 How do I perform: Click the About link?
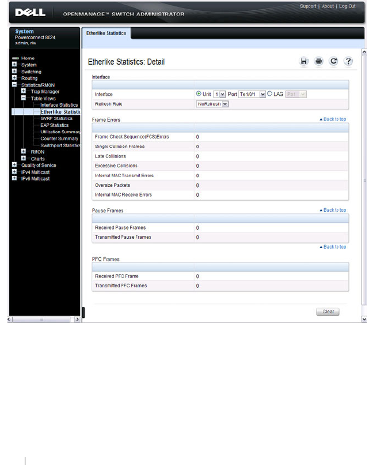pos(328,6)
